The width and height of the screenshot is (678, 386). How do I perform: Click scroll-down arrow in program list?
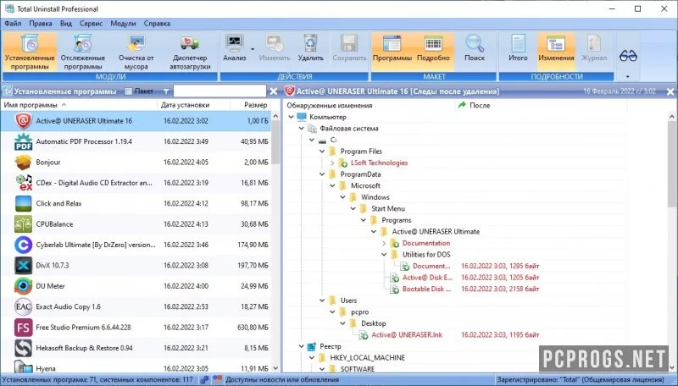(x=276, y=368)
